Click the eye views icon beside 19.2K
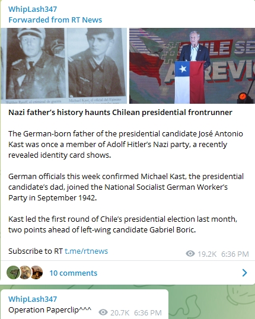 click(x=190, y=254)
